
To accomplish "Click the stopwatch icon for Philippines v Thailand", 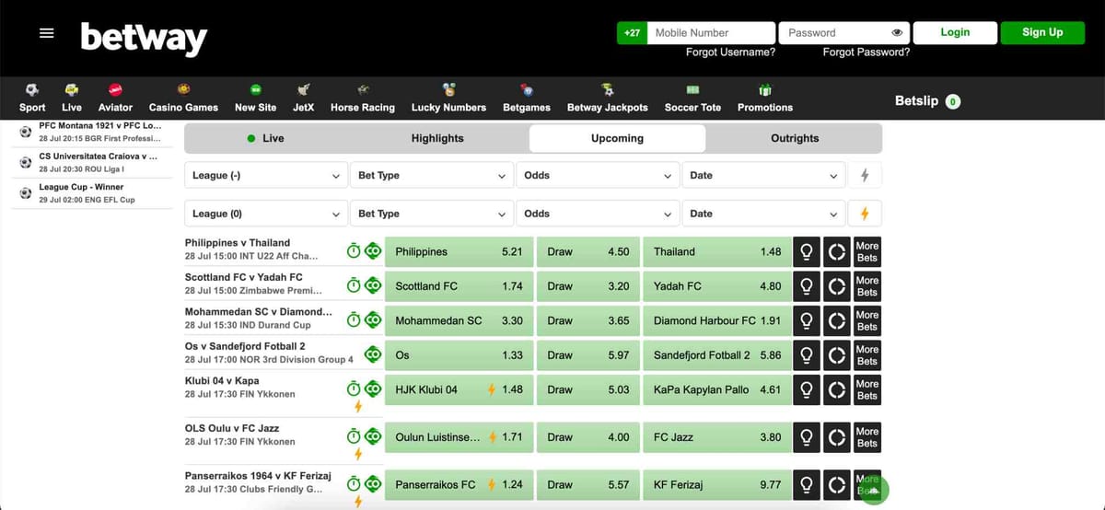I will (x=354, y=250).
